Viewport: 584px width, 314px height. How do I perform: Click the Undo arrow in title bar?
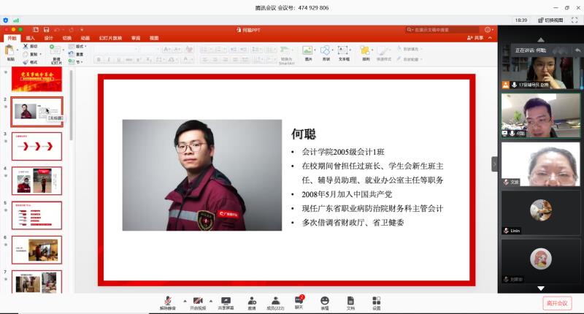coord(57,29)
